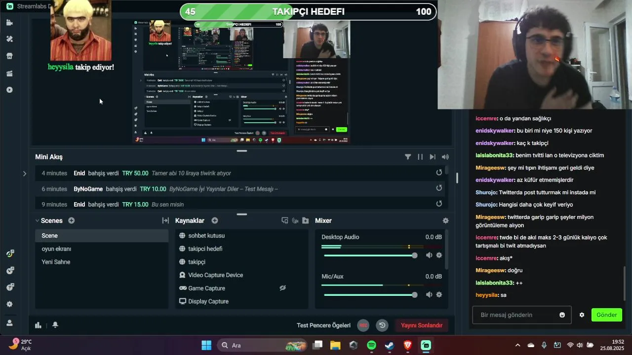632x355 pixels.
Task: Click Test Pencere Ögeleri button
Action: pyautogui.click(x=323, y=325)
